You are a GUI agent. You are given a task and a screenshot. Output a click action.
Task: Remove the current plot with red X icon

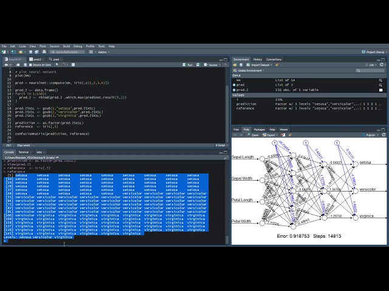[283, 135]
